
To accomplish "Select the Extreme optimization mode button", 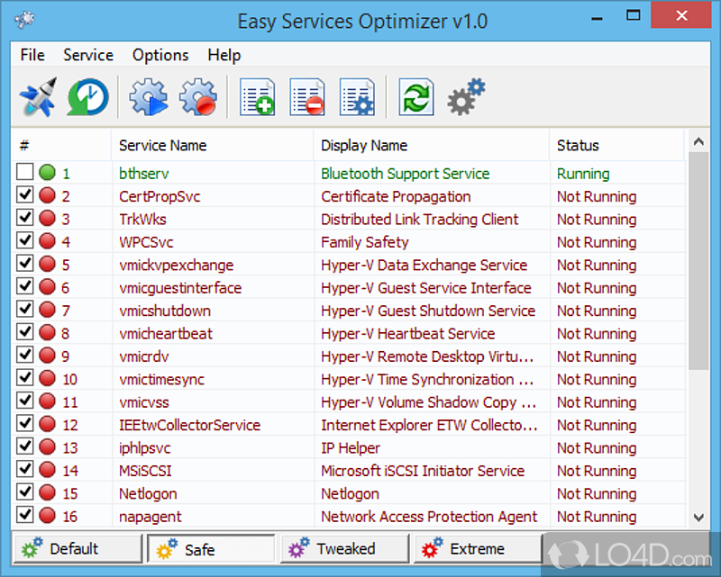I will click(477, 548).
